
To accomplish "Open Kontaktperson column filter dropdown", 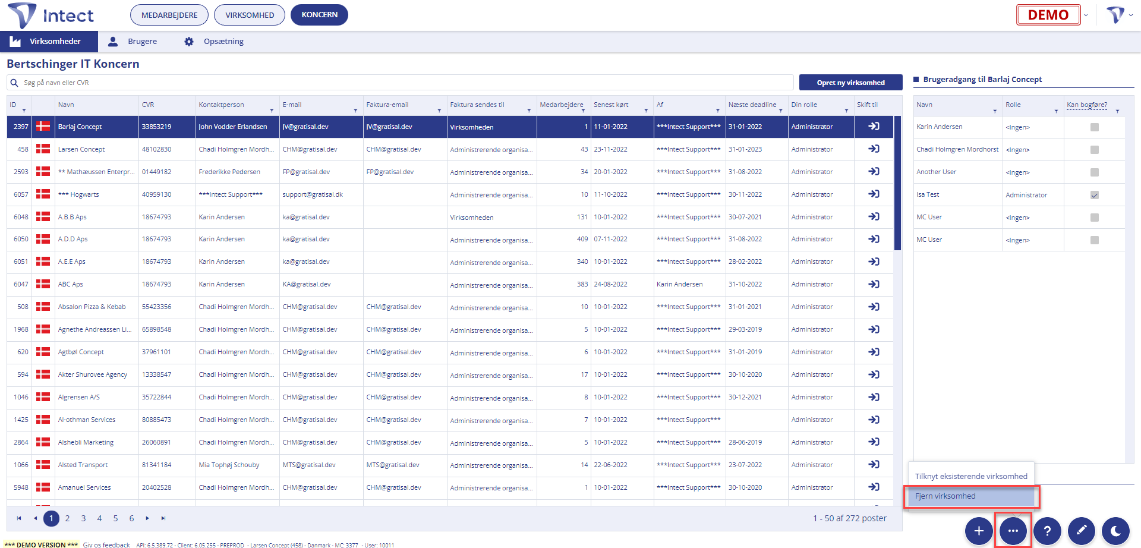I will point(272,111).
